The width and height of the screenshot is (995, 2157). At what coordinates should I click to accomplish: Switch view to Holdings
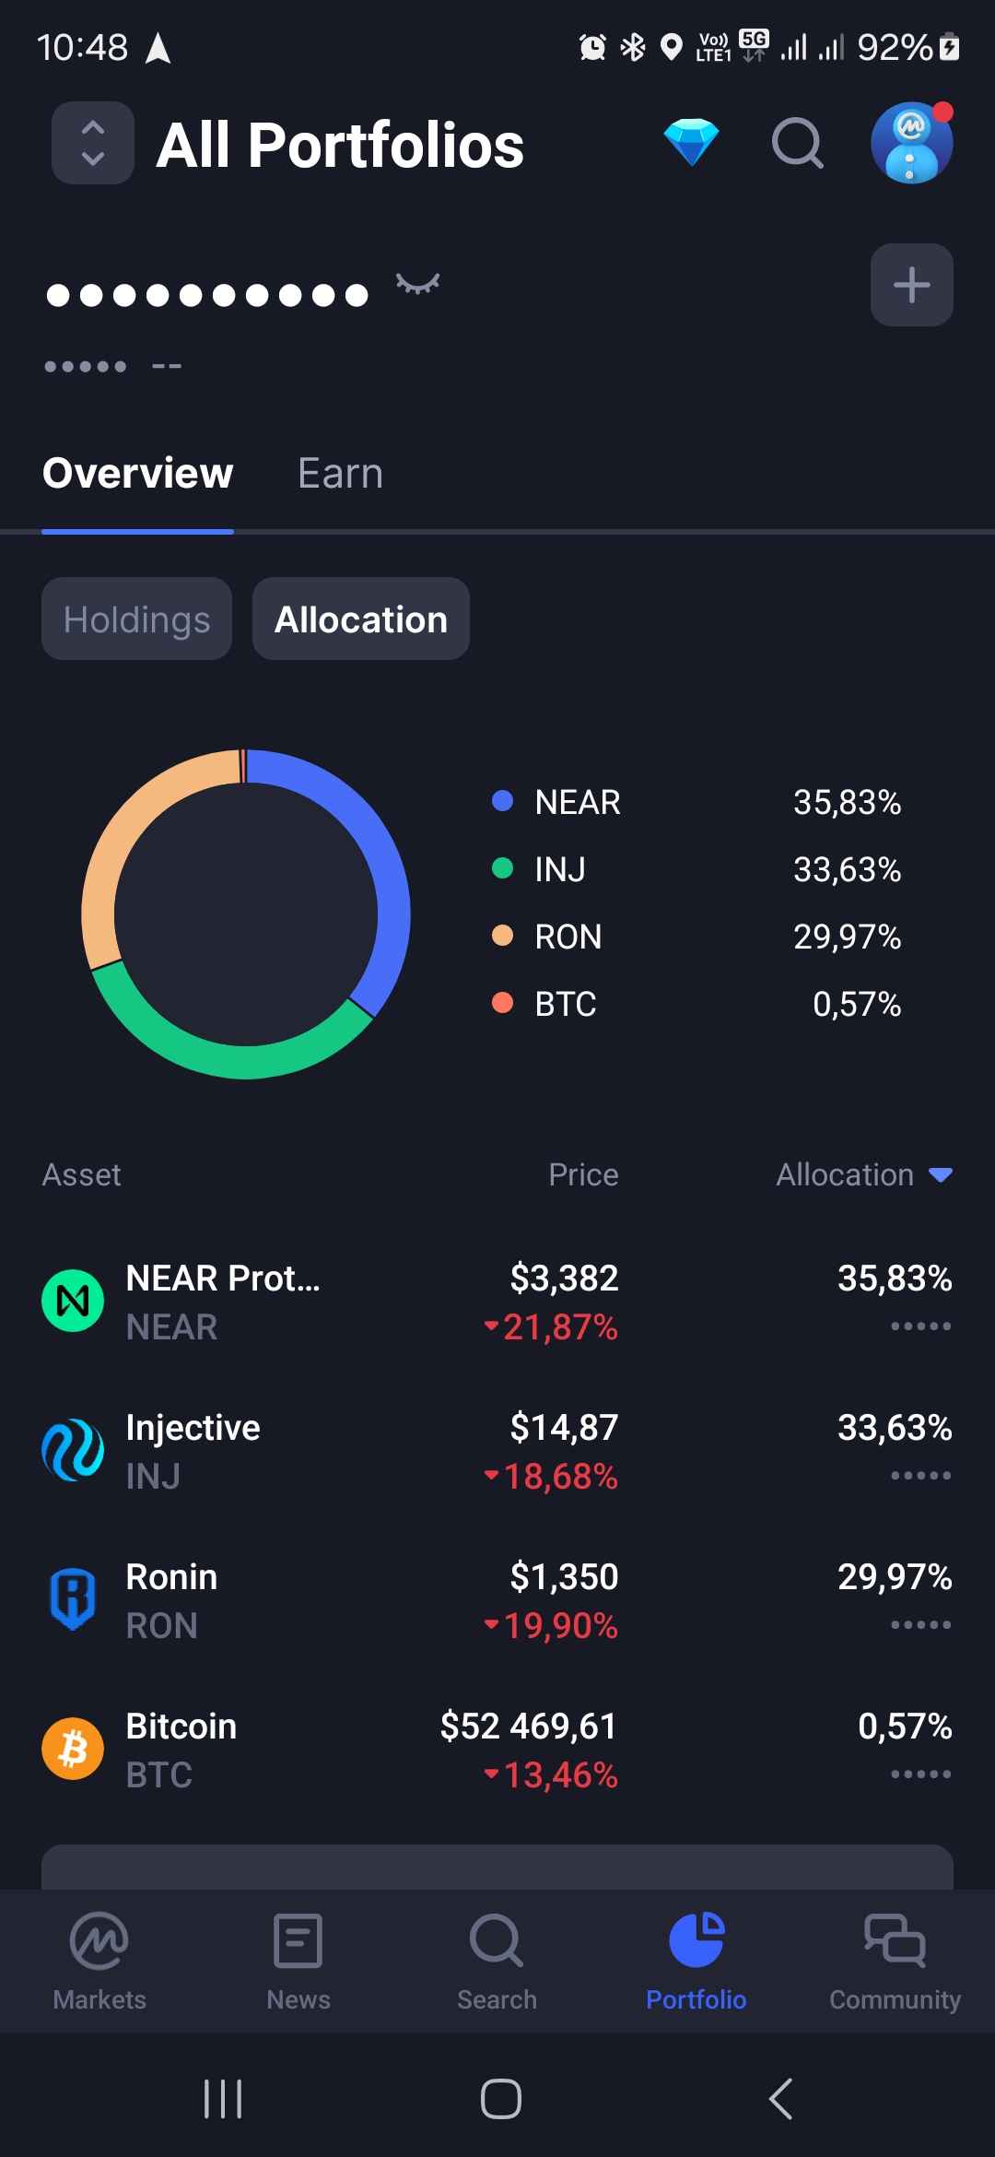136,619
